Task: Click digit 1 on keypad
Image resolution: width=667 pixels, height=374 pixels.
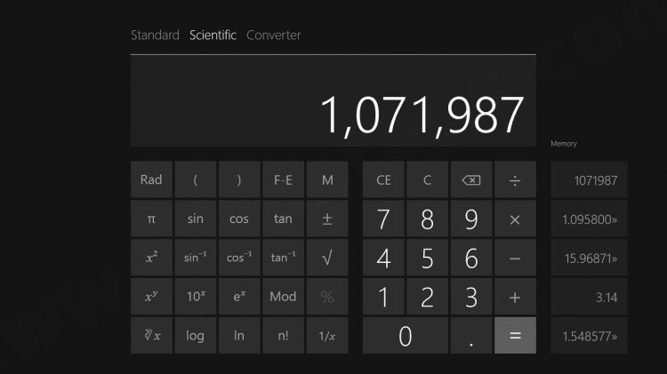Action: (383, 297)
